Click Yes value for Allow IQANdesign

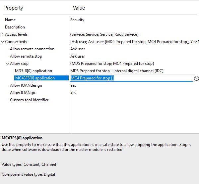click(73, 85)
